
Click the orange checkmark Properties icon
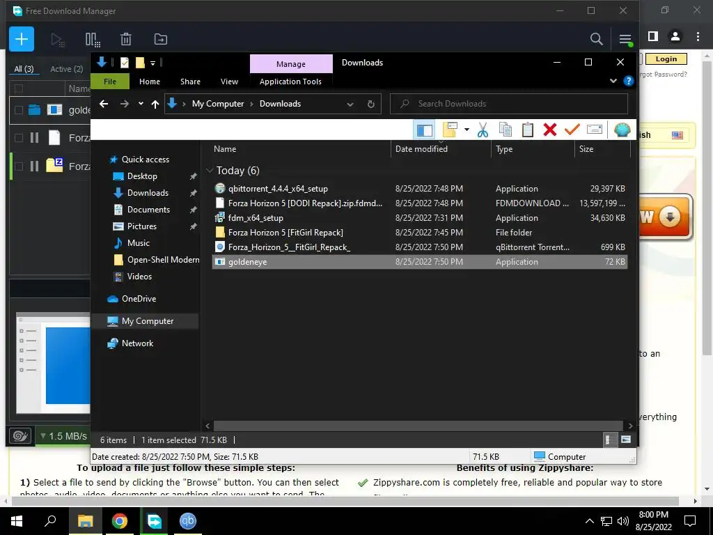click(x=572, y=130)
